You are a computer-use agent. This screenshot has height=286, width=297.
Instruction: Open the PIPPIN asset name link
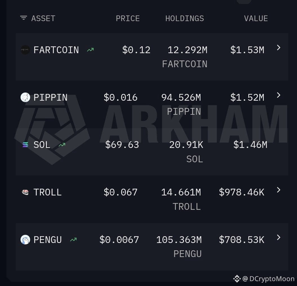[x=50, y=97]
